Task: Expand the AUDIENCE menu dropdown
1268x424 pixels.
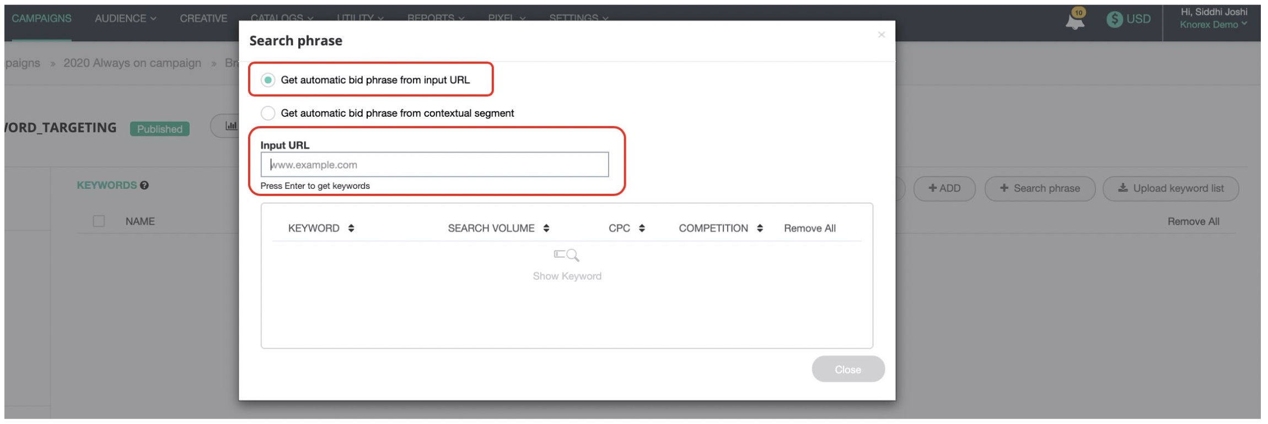Action: 125,19
